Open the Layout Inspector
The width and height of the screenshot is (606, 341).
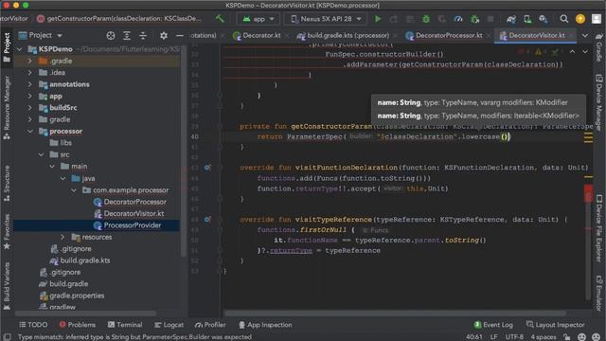555,325
